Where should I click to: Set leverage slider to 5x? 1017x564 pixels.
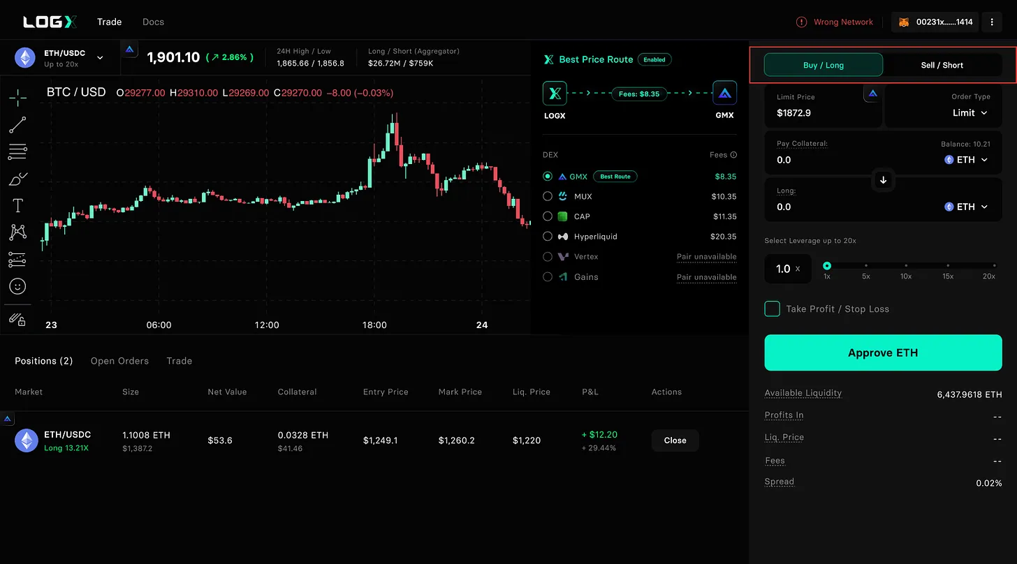866,266
